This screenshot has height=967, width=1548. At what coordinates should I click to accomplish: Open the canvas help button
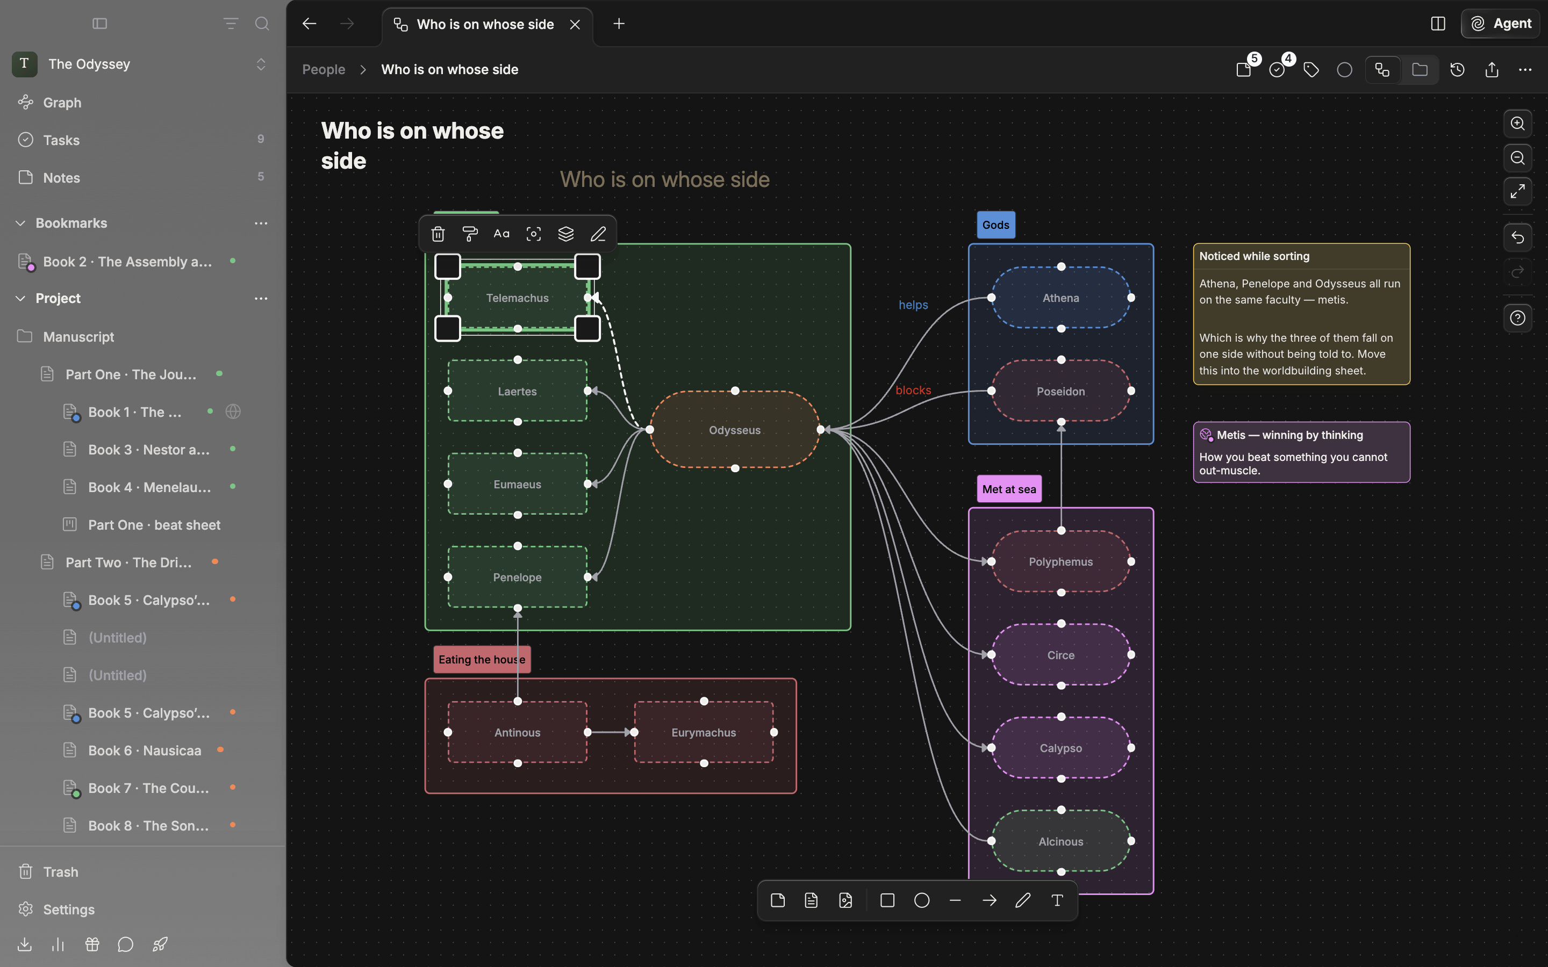[1517, 318]
